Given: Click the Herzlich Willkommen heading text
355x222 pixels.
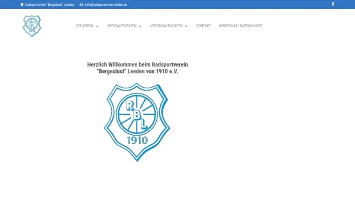Looking at the screenshot, I should click(x=137, y=68).
